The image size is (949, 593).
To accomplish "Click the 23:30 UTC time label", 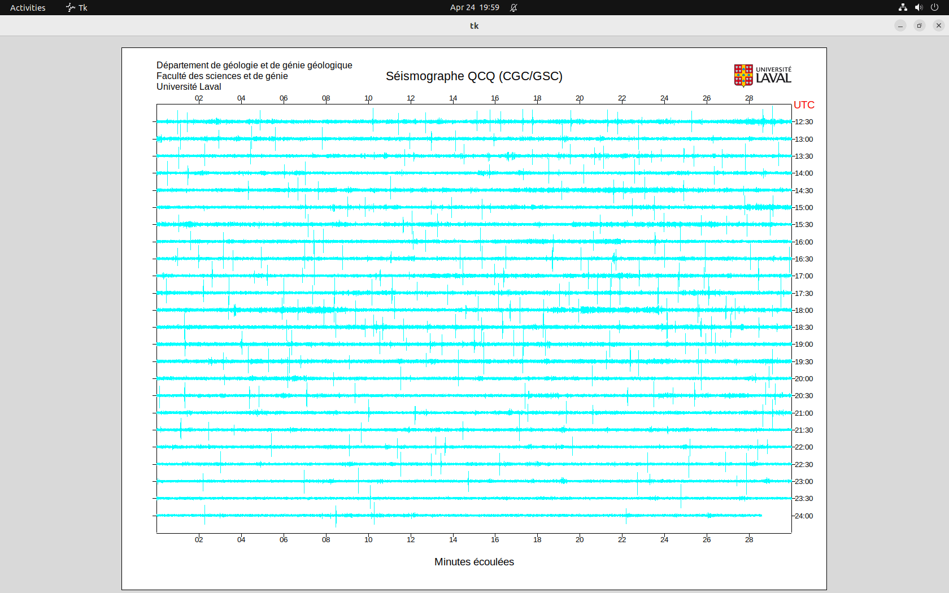I will click(804, 499).
